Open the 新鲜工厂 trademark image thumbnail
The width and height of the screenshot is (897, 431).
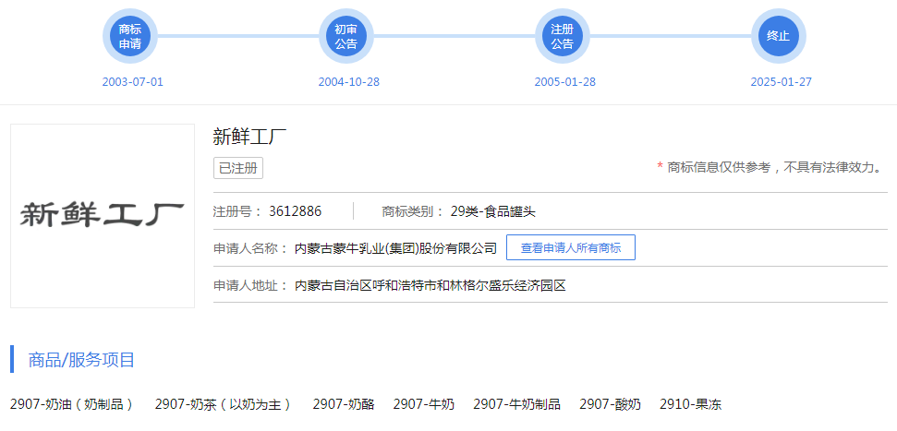click(x=103, y=216)
